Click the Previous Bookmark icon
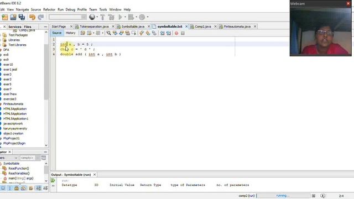This screenshot has height=199, width=354. [x=142, y=33]
